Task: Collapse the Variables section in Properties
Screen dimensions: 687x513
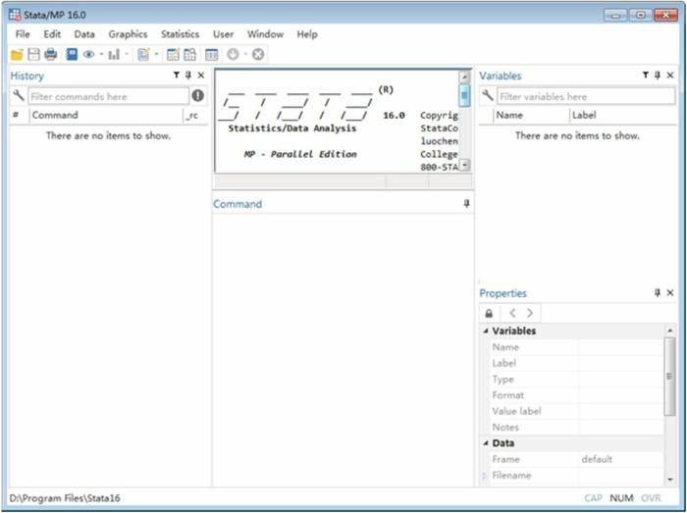Action: point(486,331)
